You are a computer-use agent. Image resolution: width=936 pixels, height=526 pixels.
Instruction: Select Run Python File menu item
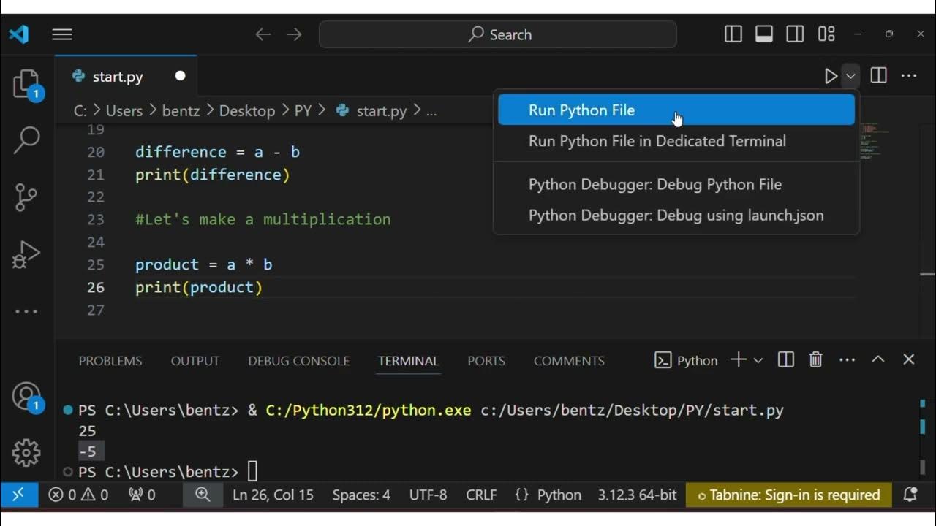(676, 110)
